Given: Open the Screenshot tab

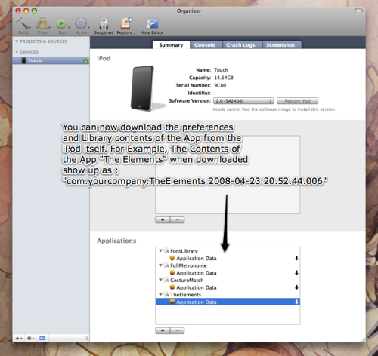Looking at the screenshot, I should point(280,45).
